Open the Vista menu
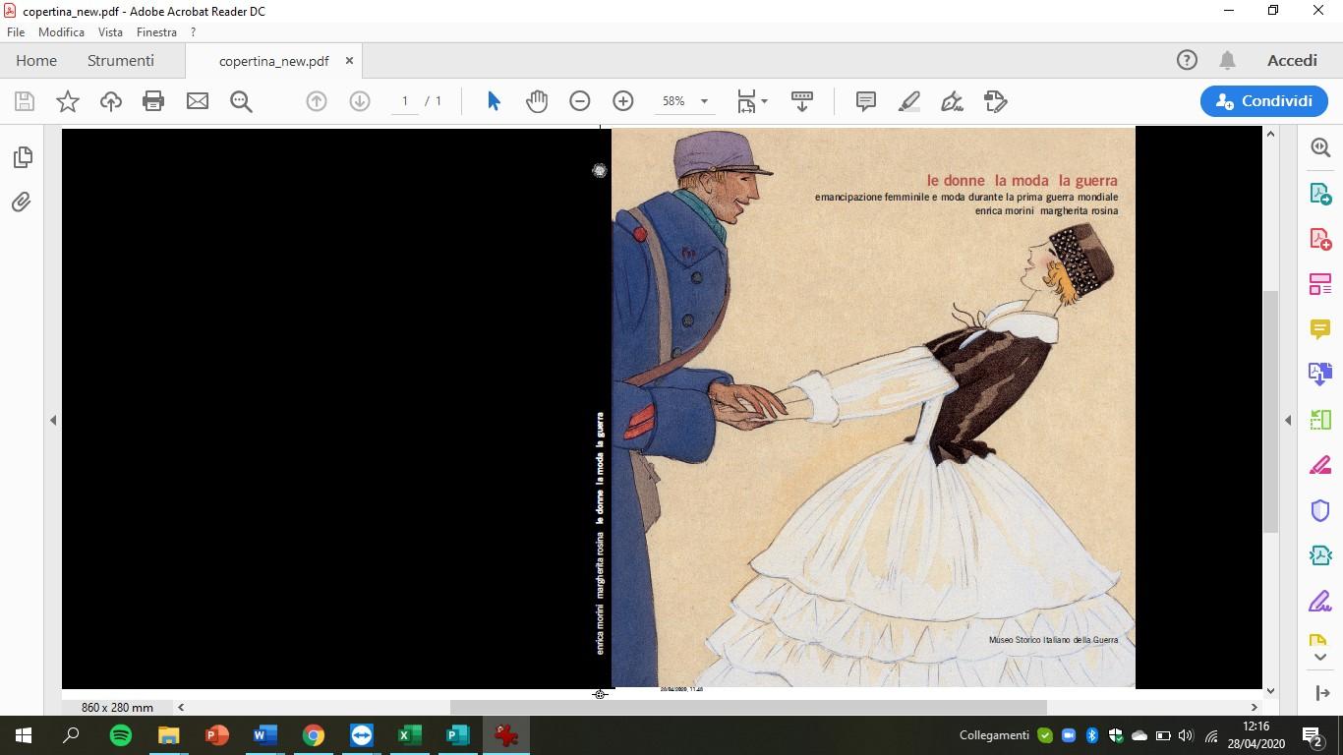 [110, 32]
